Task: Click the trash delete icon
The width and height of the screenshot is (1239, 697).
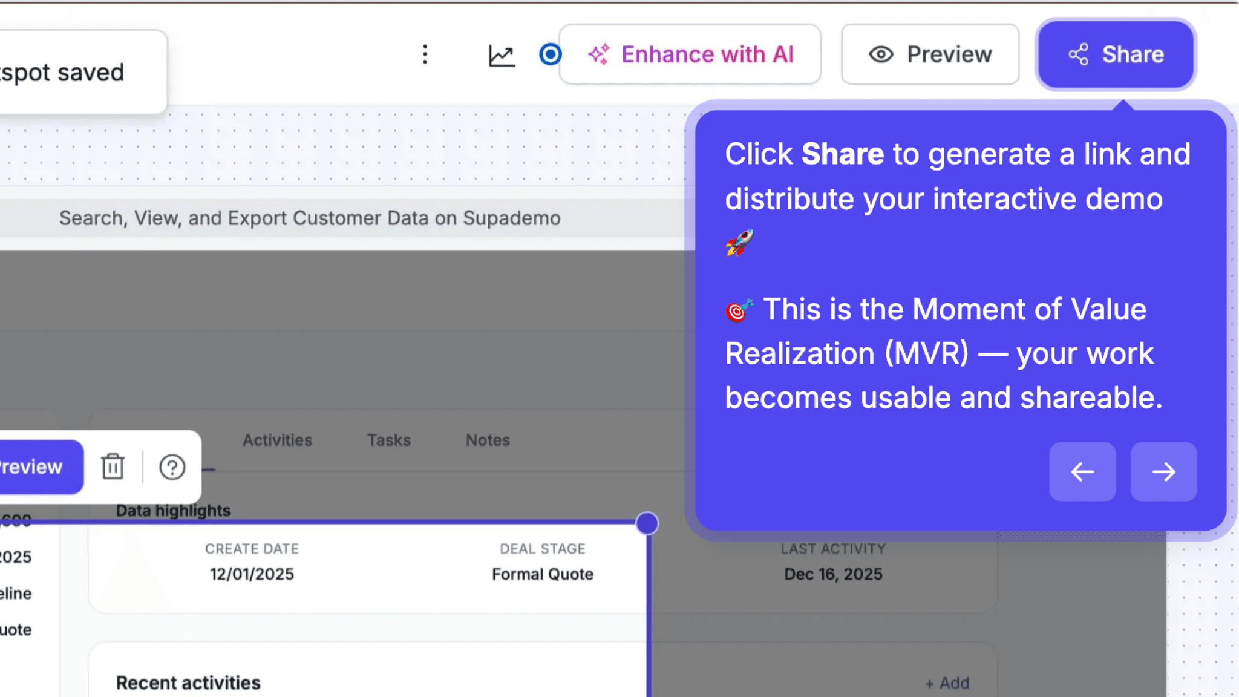Action: coord(113,466)
